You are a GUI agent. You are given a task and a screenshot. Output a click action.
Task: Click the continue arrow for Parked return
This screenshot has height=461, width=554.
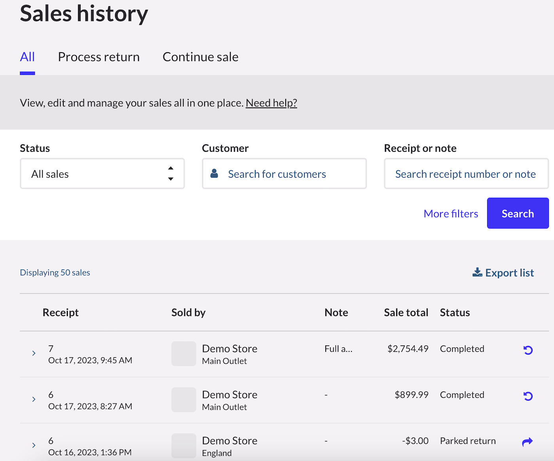click(527, 442)
